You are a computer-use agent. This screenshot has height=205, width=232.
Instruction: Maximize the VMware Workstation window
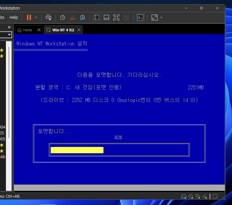tap(201, 8)
